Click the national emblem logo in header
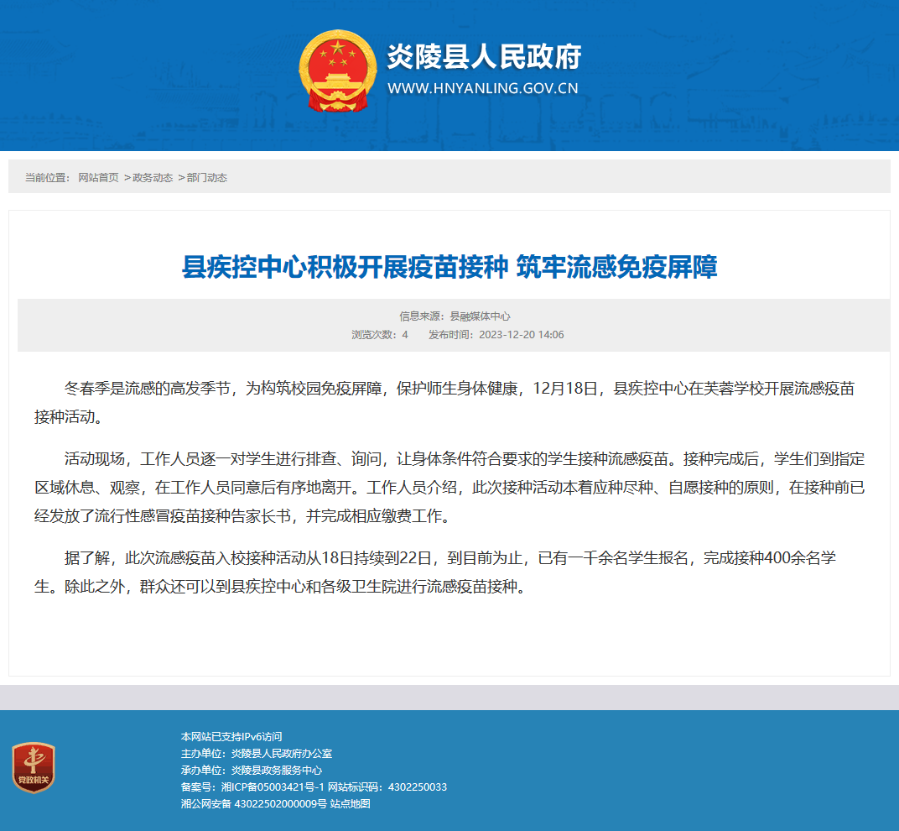The height and width of the screenshot is (831, 899). pyautogui.click(x=338, y=71)
